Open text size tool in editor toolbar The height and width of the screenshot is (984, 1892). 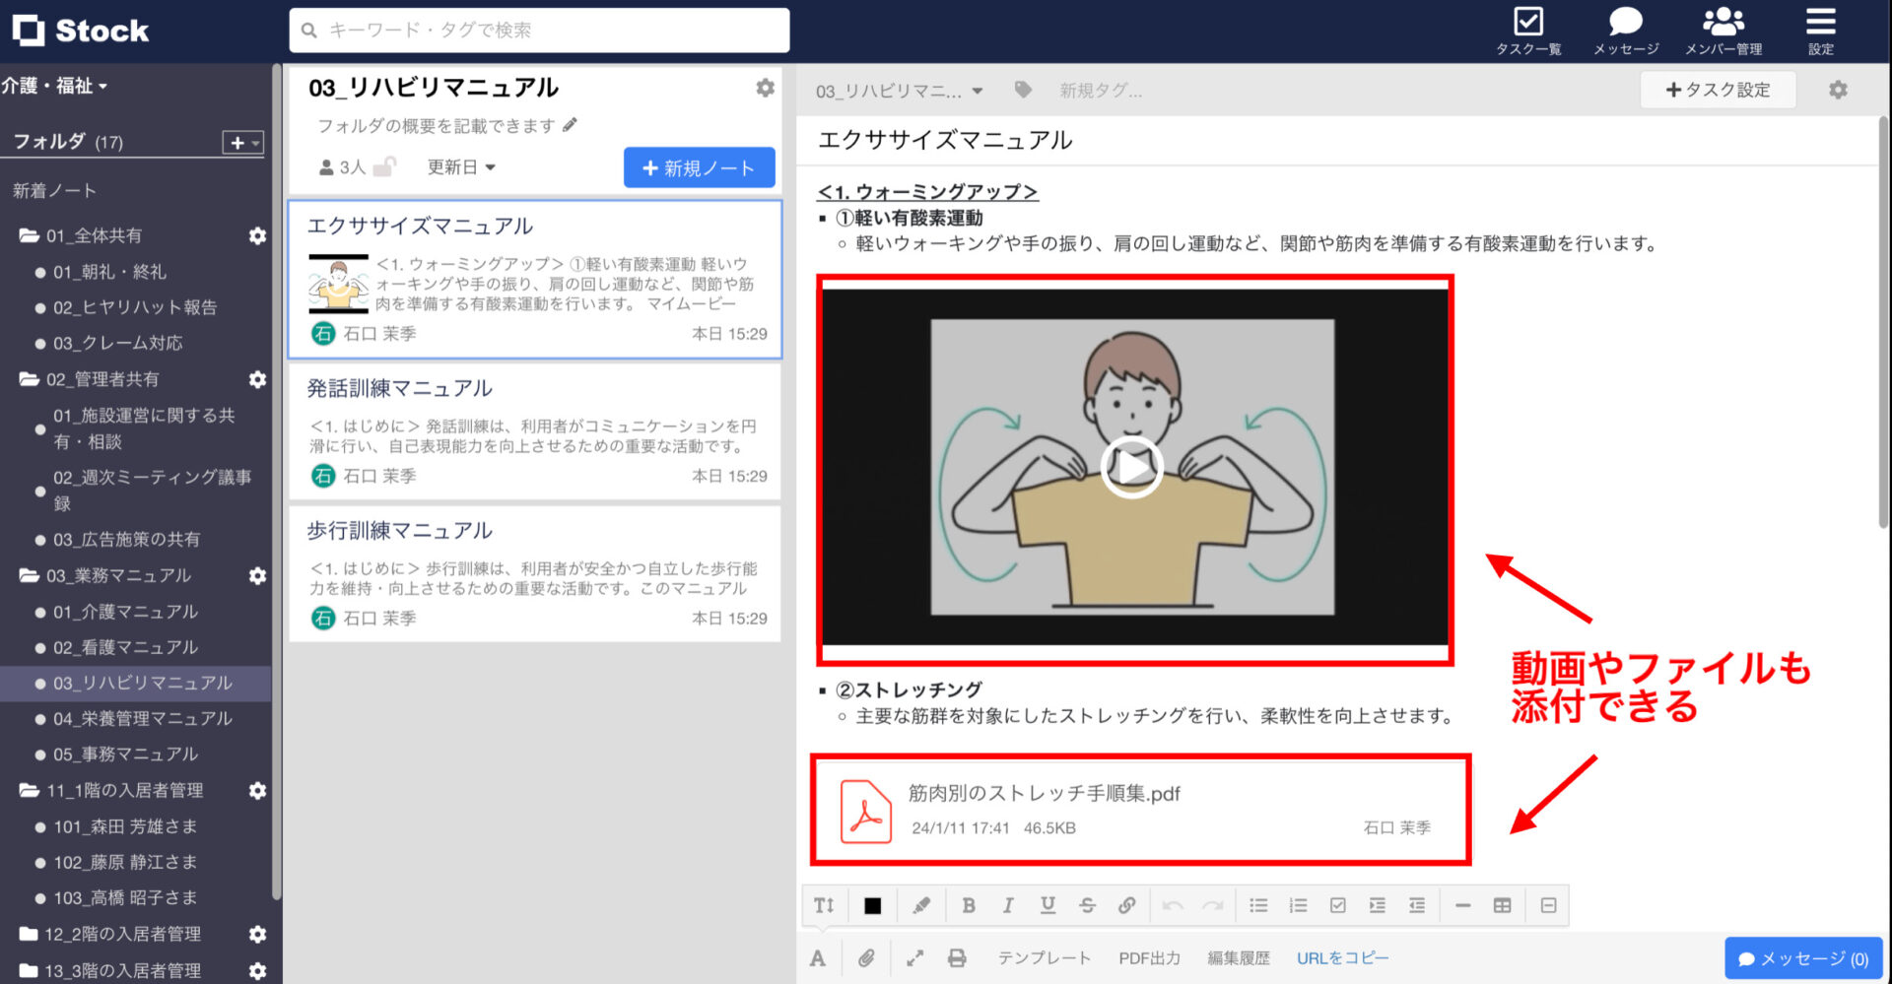click(x=824, y=905)
